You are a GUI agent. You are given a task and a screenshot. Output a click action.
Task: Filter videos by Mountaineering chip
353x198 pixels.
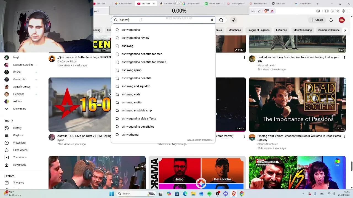(x=303, y=30)
